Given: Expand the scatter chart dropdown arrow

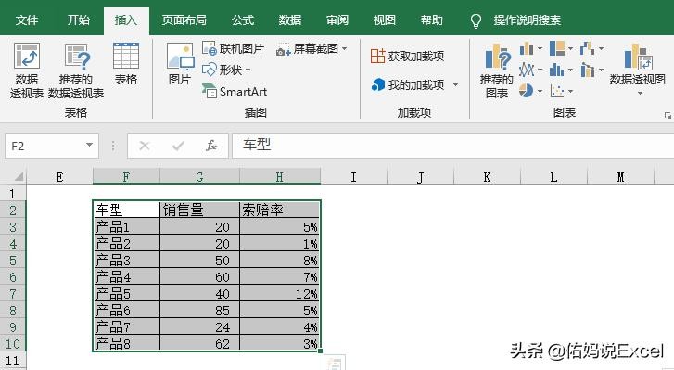Looking at the screenshot, I should (x=570, y=91).
